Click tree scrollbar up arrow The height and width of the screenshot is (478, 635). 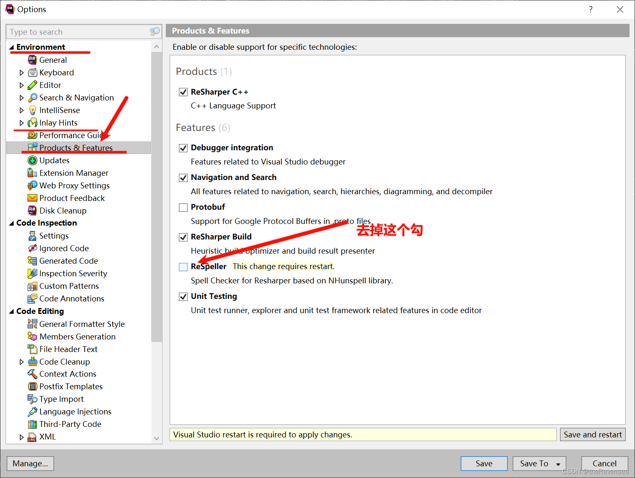[156, 46]
